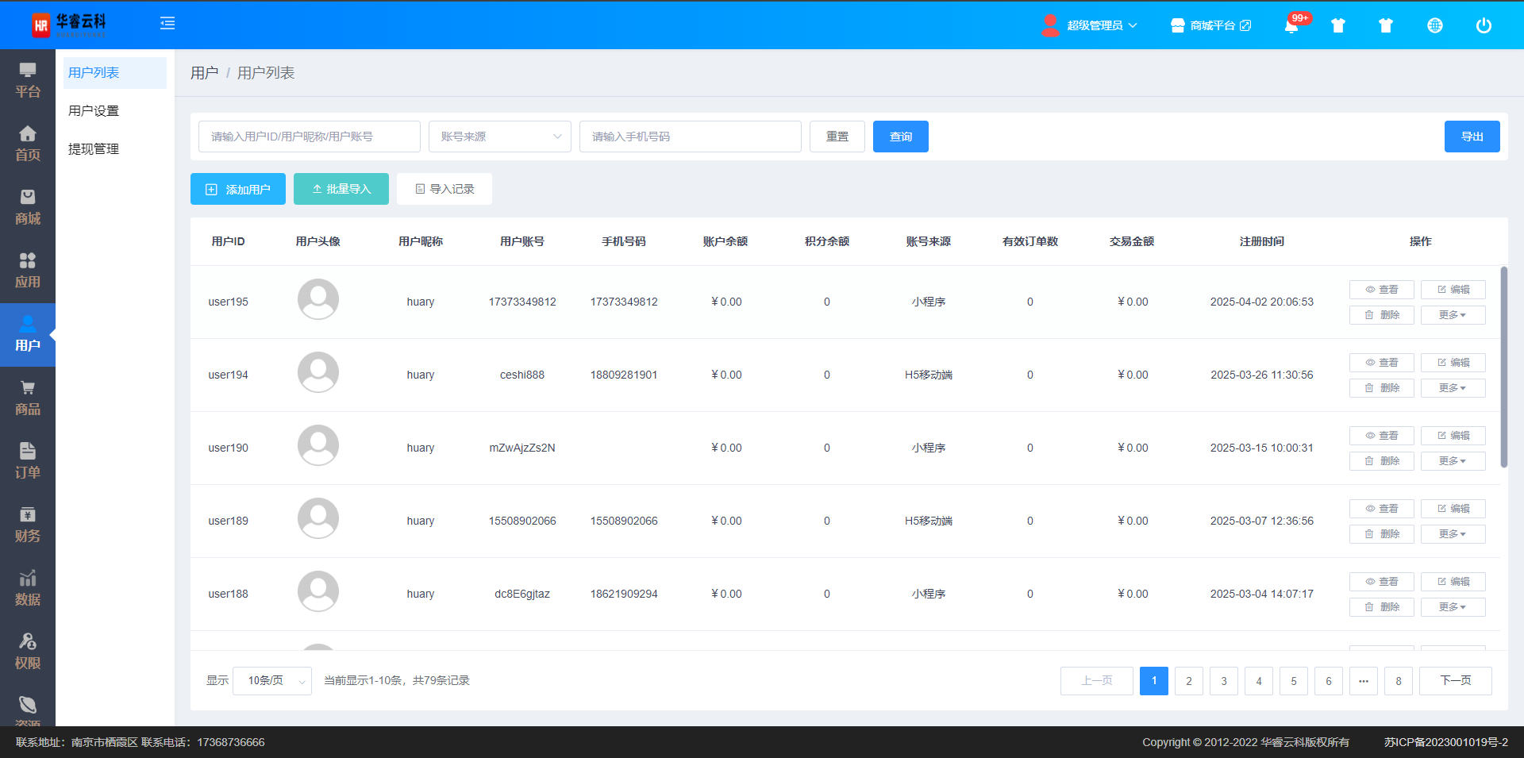This screenshot has height=758, width=1524.
Task: Click the 添加用户 button
Action: point(238,189)
